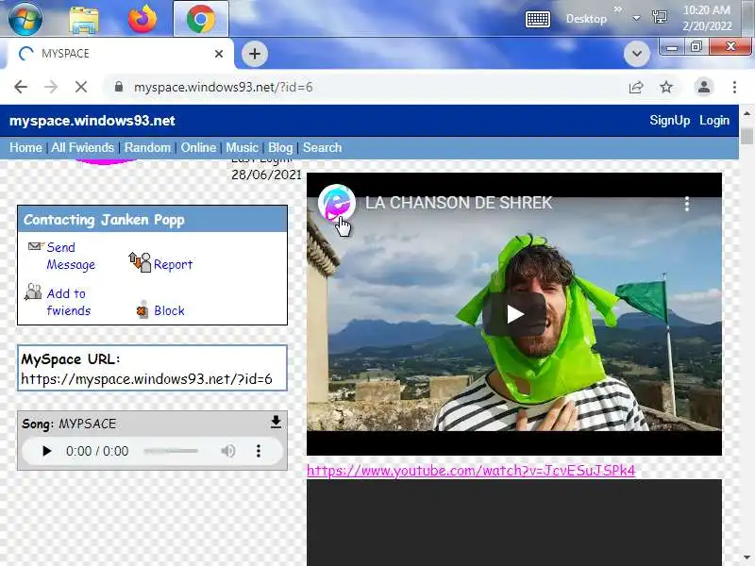Screen dimensions: 755x566
Task: Go to Home nav item
Action: (x=25, y=147)
